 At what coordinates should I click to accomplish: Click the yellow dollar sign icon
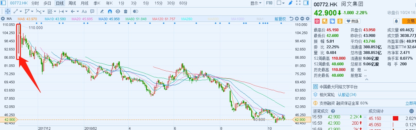pos(340,21)
